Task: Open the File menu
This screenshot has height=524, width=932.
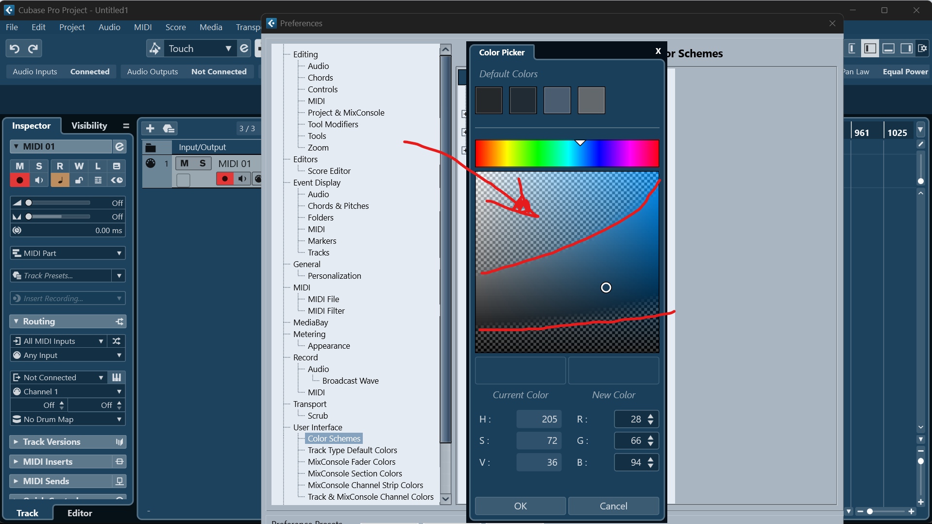Action: (12, 27)
